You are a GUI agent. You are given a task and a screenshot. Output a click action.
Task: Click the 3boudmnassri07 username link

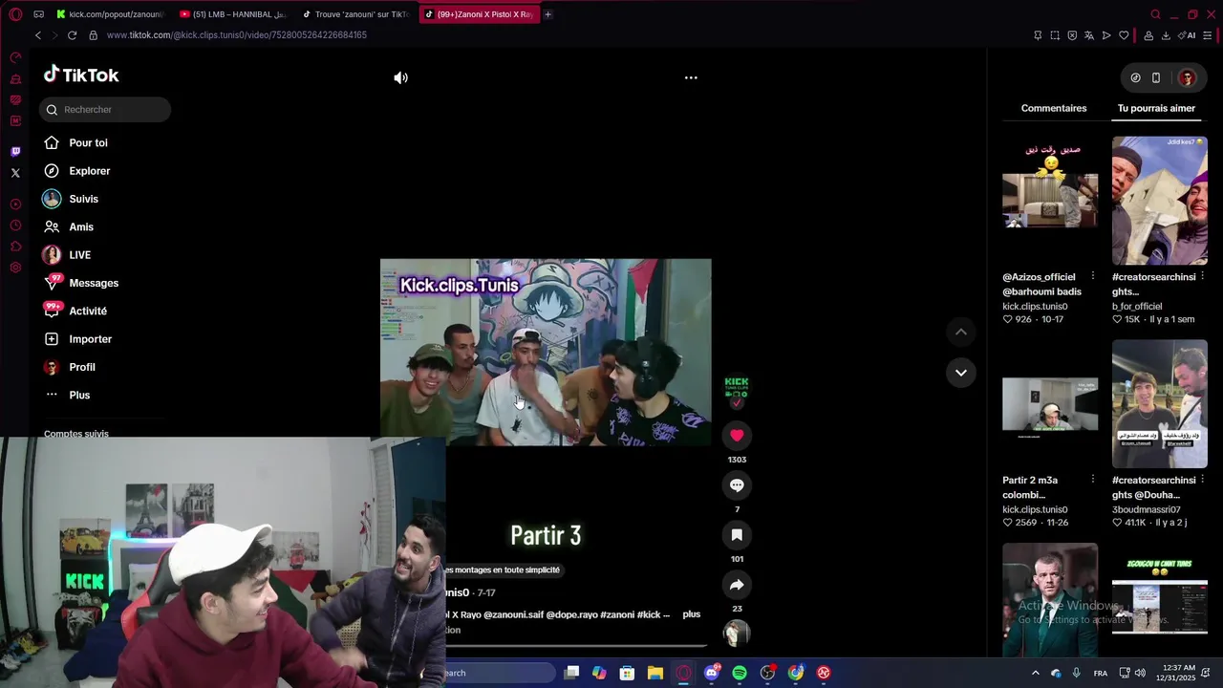point(1144,510)
